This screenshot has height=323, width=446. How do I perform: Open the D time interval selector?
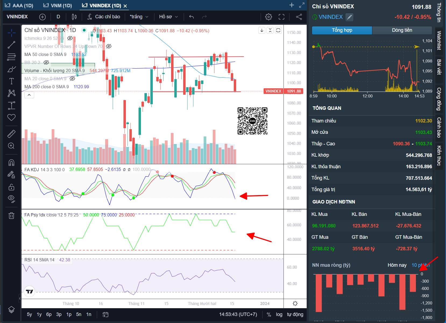[58, 17]
